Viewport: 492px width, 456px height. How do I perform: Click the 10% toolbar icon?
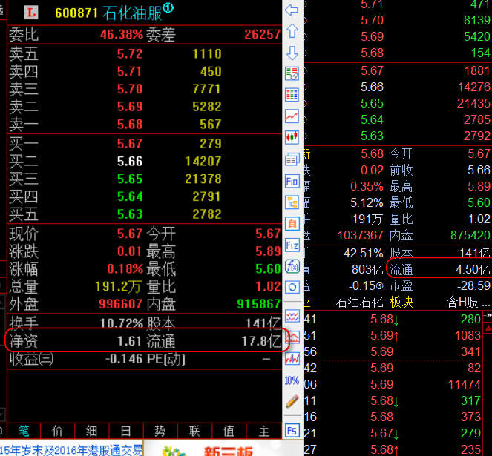tap(292, 380)
